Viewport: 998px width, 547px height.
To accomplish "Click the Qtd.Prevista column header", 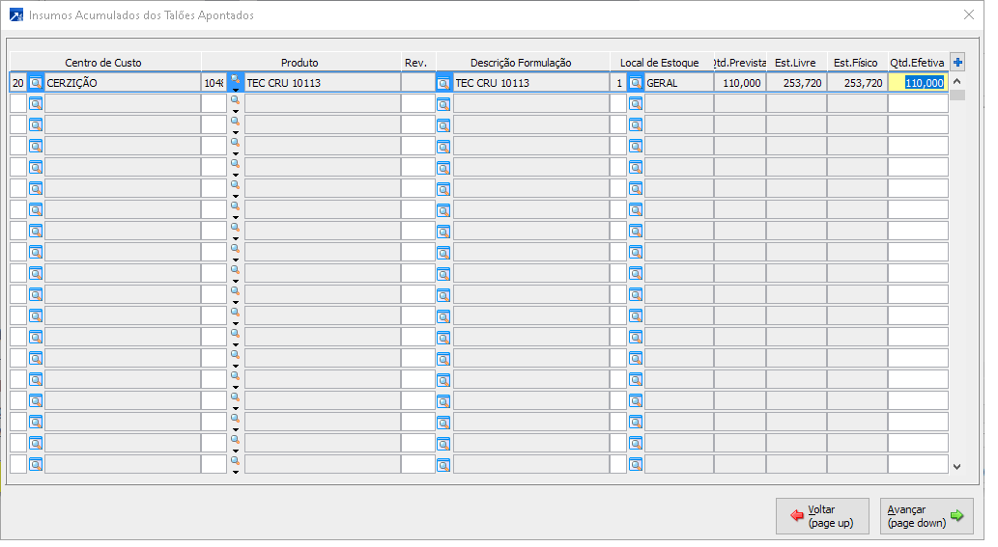I will tap(740, 63).
